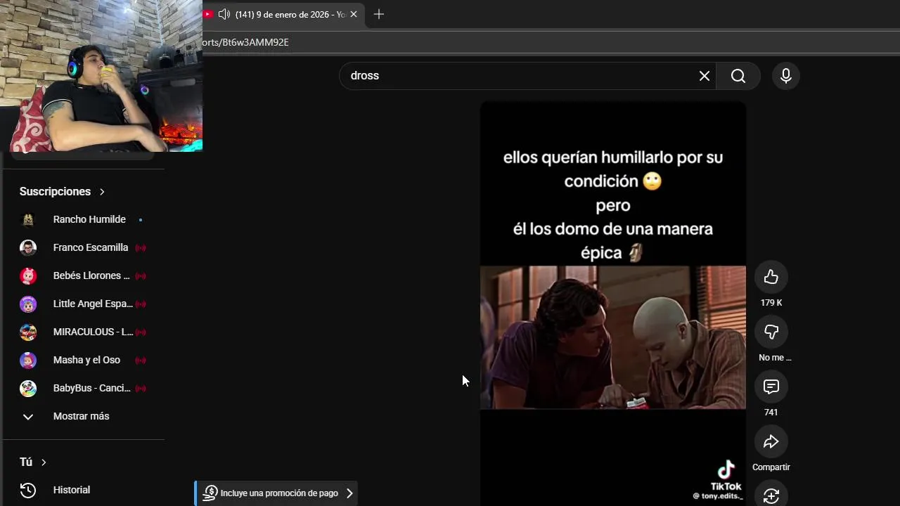Open BabyBus channel avatar

click(x=28, y=388)
